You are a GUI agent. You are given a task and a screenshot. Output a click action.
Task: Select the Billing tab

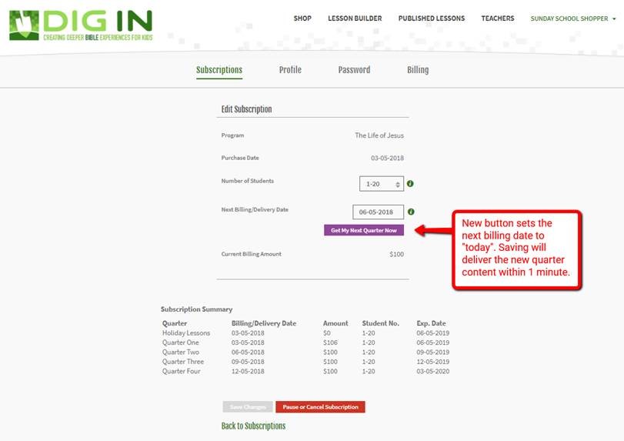[x=418, y=70]
